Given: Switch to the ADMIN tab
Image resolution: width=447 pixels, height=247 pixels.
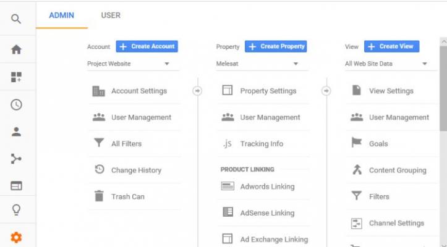Looking at the screenshot, I should coord(62,15).
